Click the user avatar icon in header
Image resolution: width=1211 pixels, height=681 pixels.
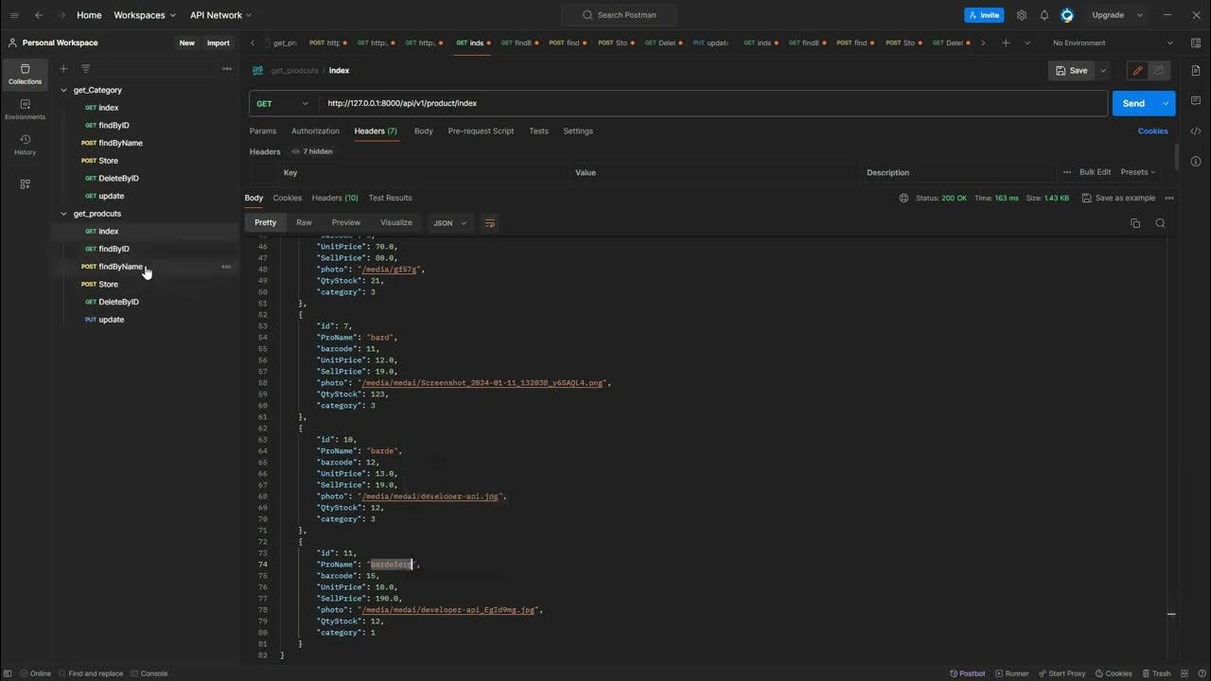1067,15
